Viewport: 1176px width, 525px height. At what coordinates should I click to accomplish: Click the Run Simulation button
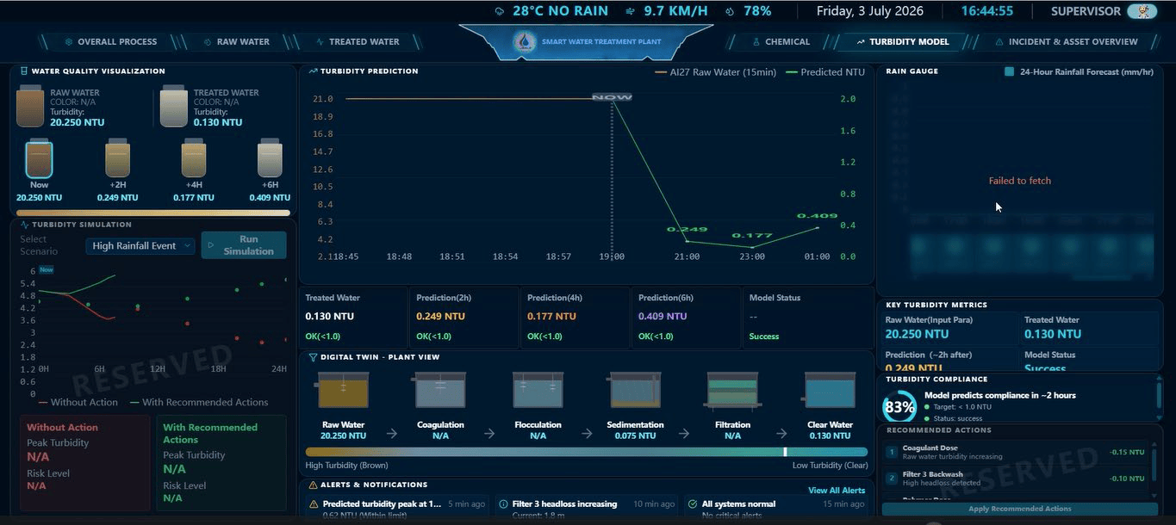pyautogui.click(x=244, y=245)
